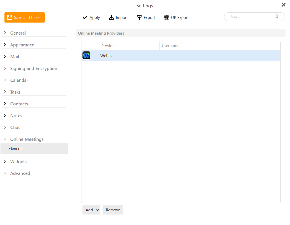
Task: Click the search magnifier icon
Action: pos(277,17)
